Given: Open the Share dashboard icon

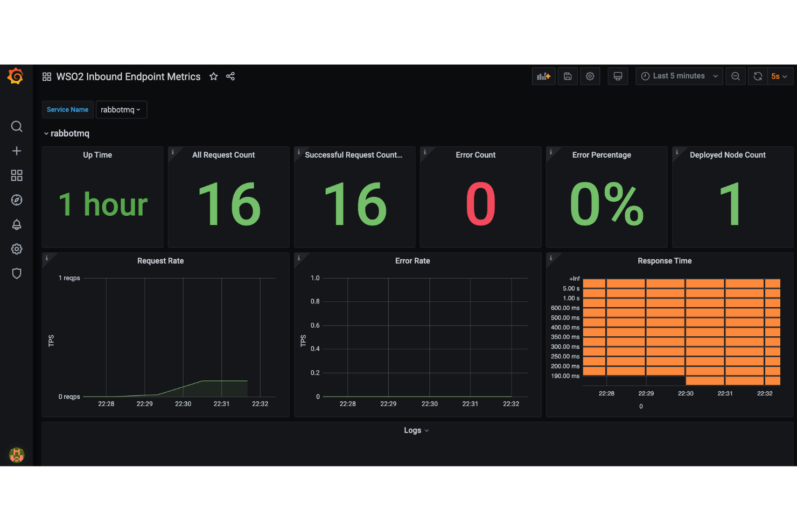Looking at the screenshot, I should (x=230, y=76).
